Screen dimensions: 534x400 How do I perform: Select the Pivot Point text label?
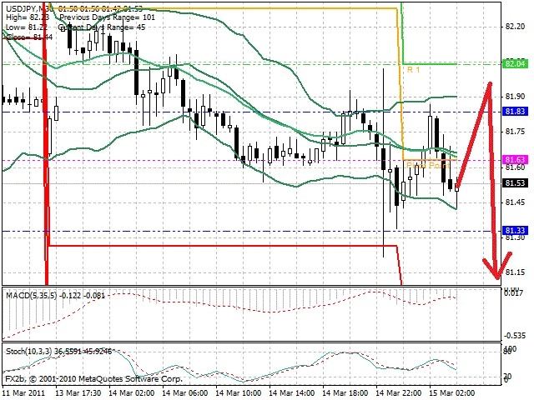pyautogui.click(x=428, y=165)
